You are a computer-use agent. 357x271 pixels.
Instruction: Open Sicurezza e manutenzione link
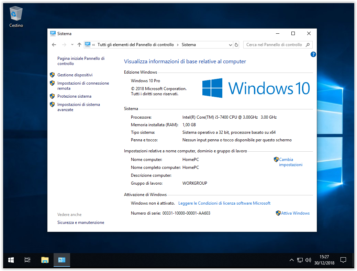pos(81,223)
